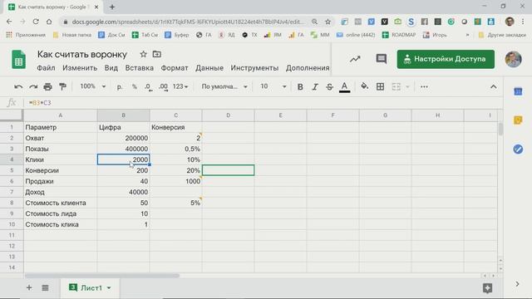Move document using folder icon

pyautogui.click(x=157, y=54)
